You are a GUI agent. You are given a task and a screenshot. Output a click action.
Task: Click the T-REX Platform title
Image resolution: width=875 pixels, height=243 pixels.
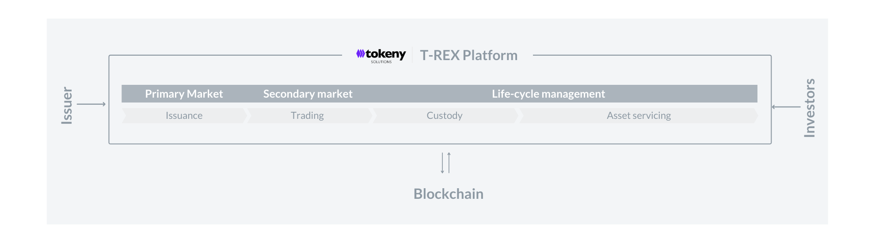(x=469, y=55)
